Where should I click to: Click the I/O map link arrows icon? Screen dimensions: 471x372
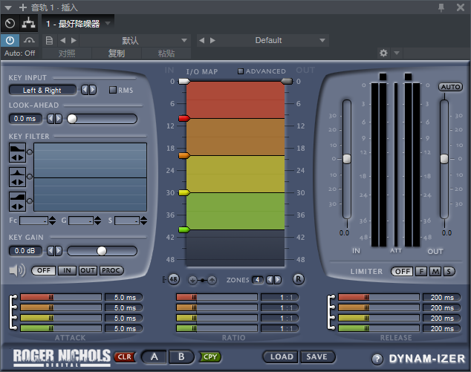[x=202, y=280]
